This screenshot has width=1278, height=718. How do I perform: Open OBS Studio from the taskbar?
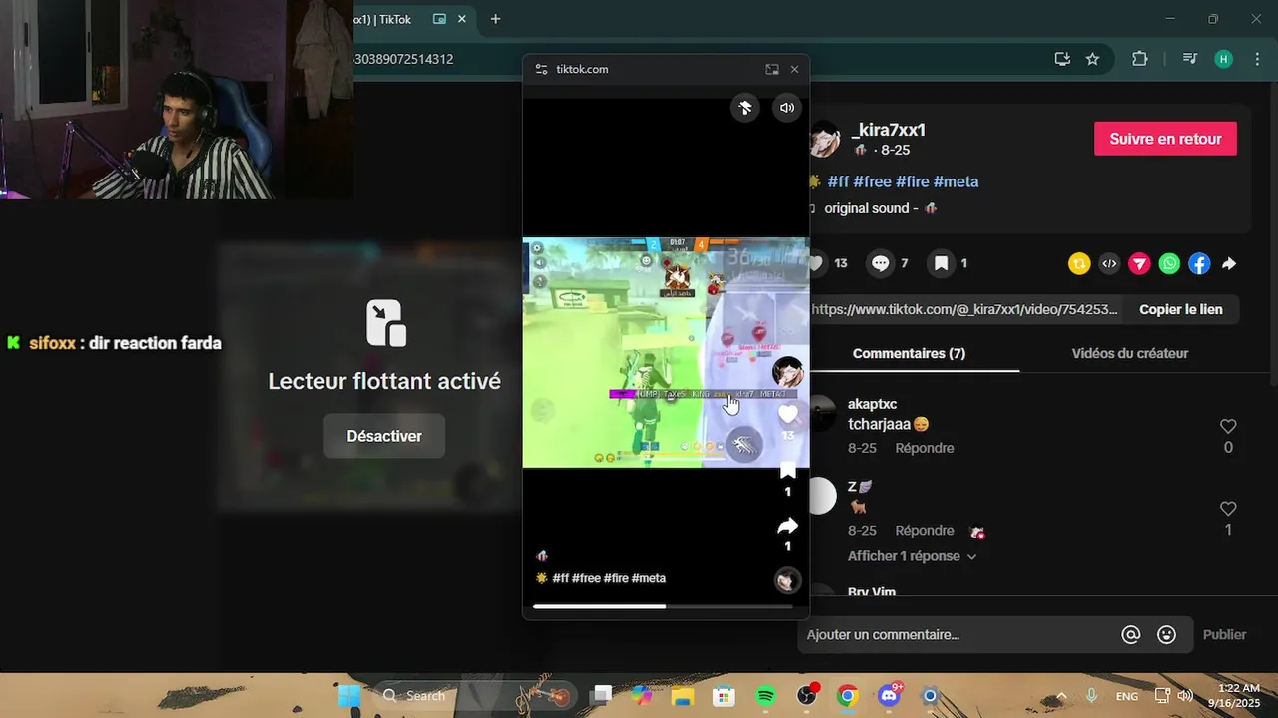pyautogui.click(x=807, y=696)
